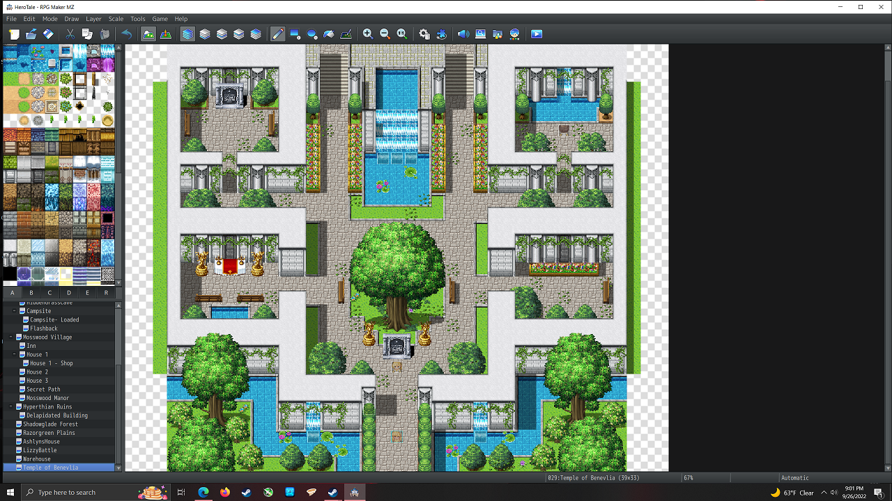892x501 pixels.
Task: Select Layer 4 in the toolbar
Action: click(x=256, y=34)
